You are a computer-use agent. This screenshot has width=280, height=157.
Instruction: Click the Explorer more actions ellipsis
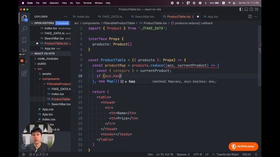(65, 17)
